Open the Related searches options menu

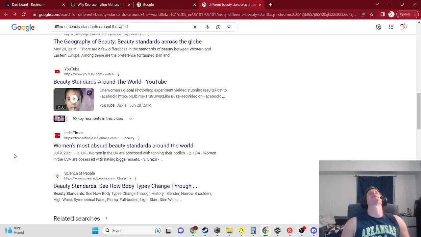(106, 219)
